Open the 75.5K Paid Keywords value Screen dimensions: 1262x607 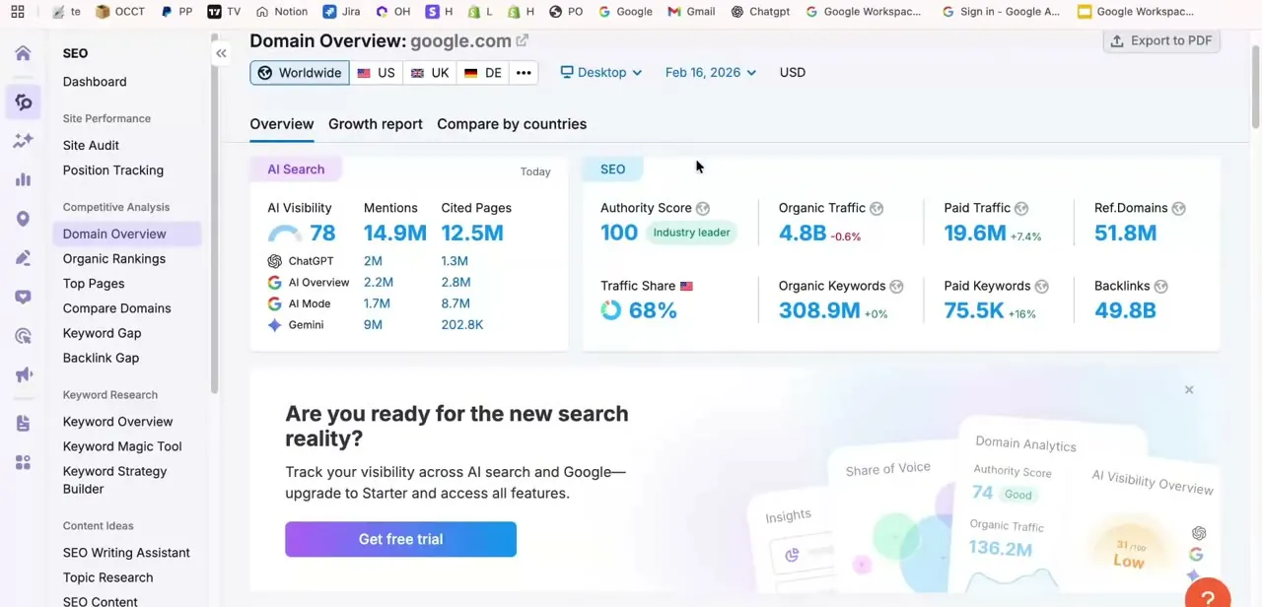pos(974,310)
